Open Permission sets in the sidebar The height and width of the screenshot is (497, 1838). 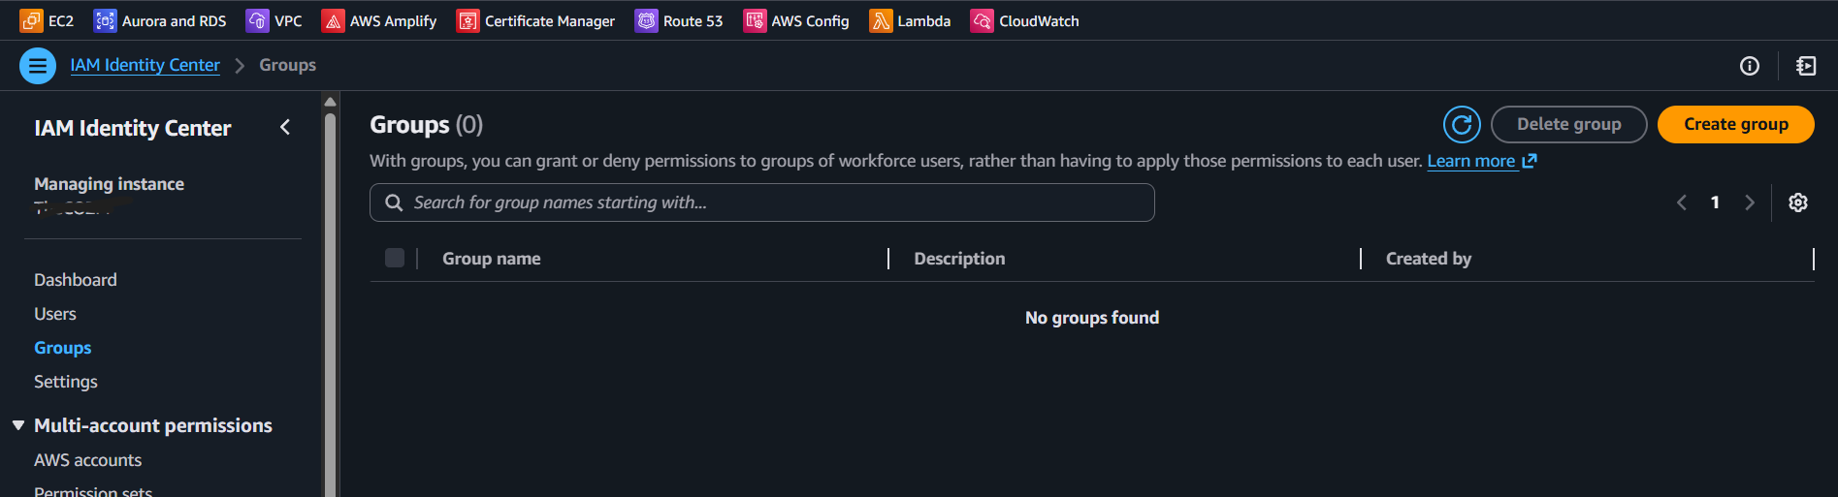[x=93, y=491]
